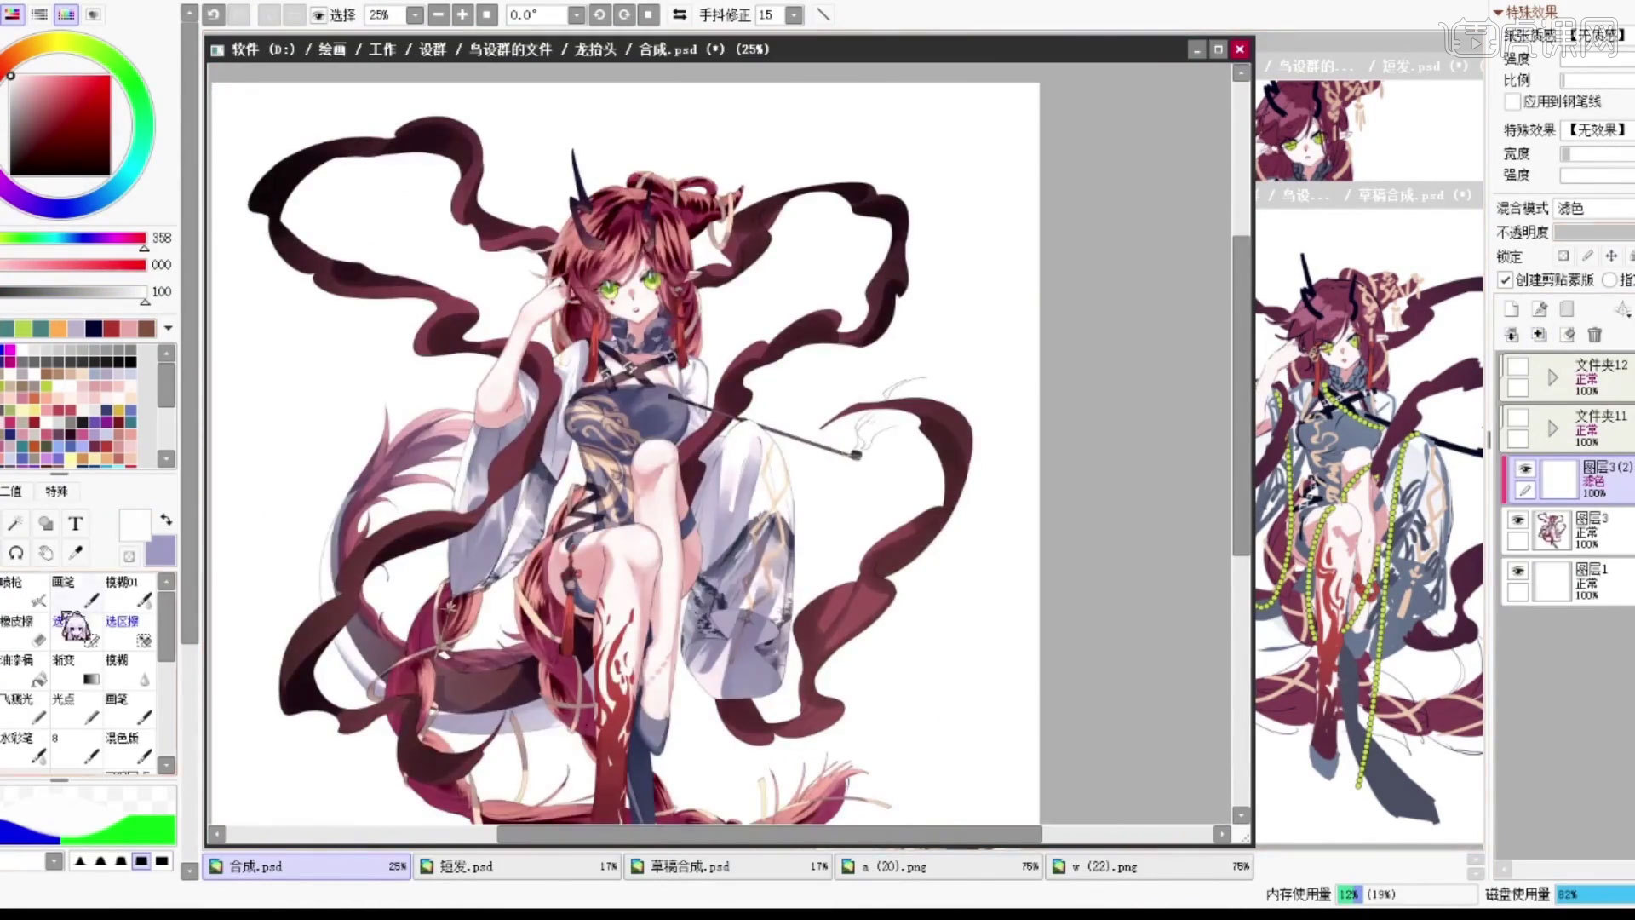Select the lavender background color swatch
Screen dimensions: 1635x920
click(x=160, y=551)
